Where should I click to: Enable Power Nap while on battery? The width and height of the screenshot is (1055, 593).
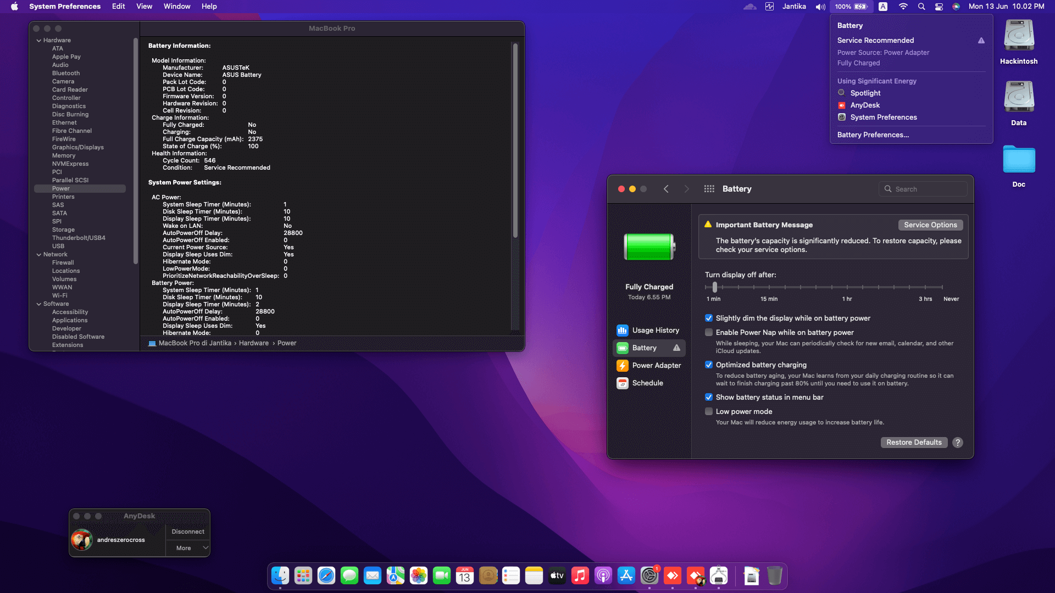pos(709,333)
